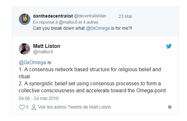
Task: Open the danthedecentralist display name
Action: pos(53,16)
